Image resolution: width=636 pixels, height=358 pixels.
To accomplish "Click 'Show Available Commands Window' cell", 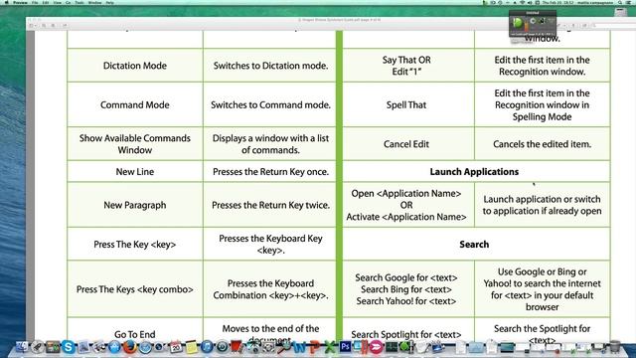I will (x=135, y=143).
